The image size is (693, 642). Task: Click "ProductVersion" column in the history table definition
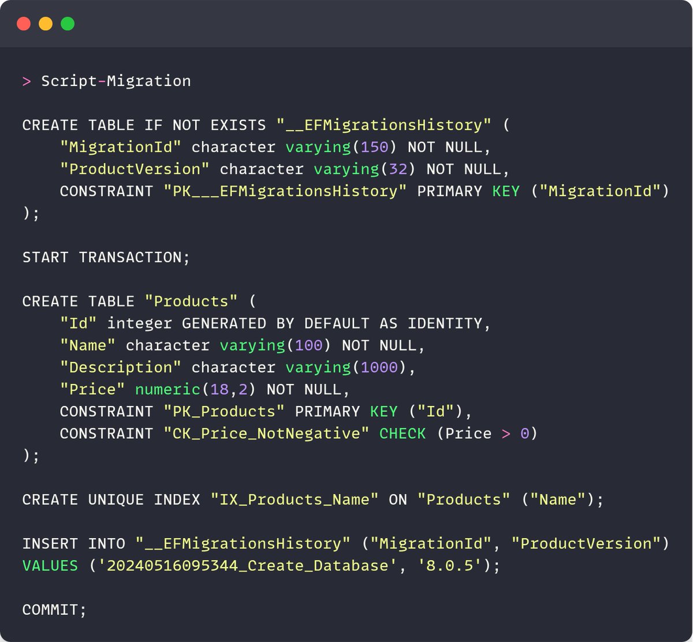tap(135, 169)
